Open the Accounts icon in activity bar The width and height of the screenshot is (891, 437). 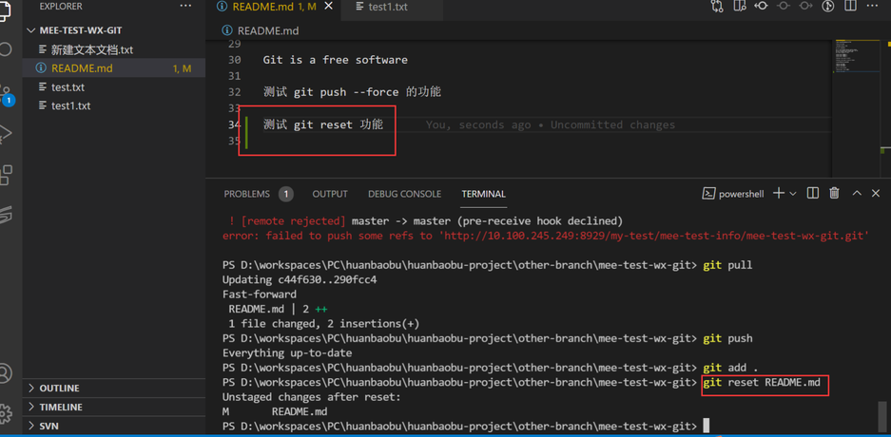coord(6,373)
